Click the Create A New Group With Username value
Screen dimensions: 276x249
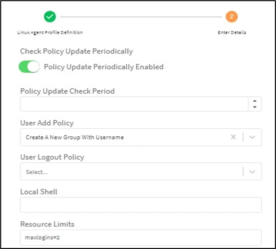pos(75,137)
